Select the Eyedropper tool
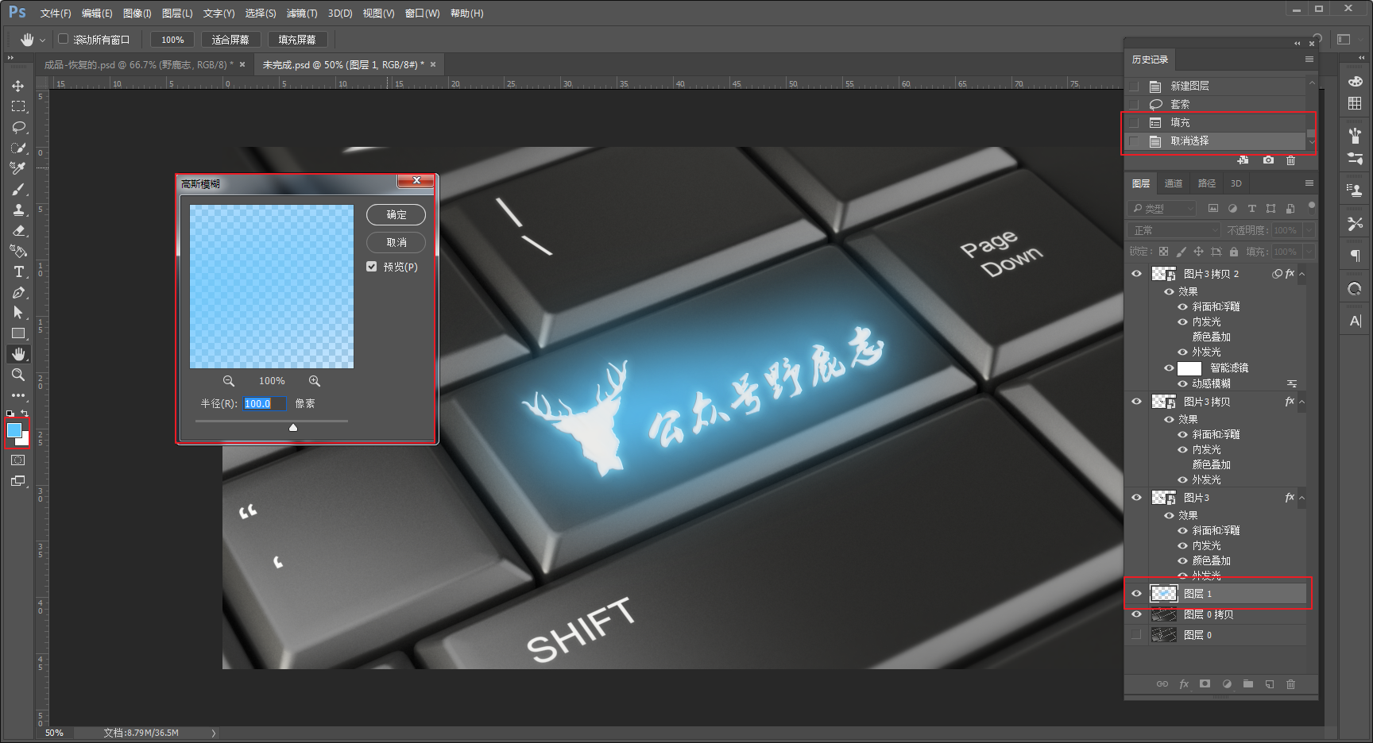1373x743 pixels. tap(18, 168)
